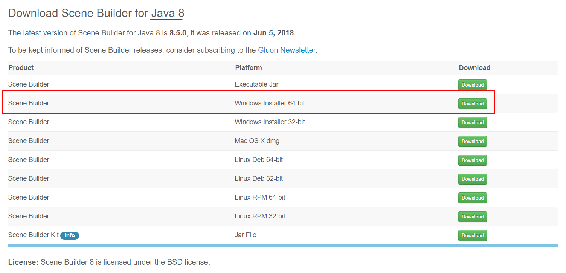This screenshot has height=273, width=566.
Task: Click the 'Scene Builder Kit' product name
Action: coord(34,235)
